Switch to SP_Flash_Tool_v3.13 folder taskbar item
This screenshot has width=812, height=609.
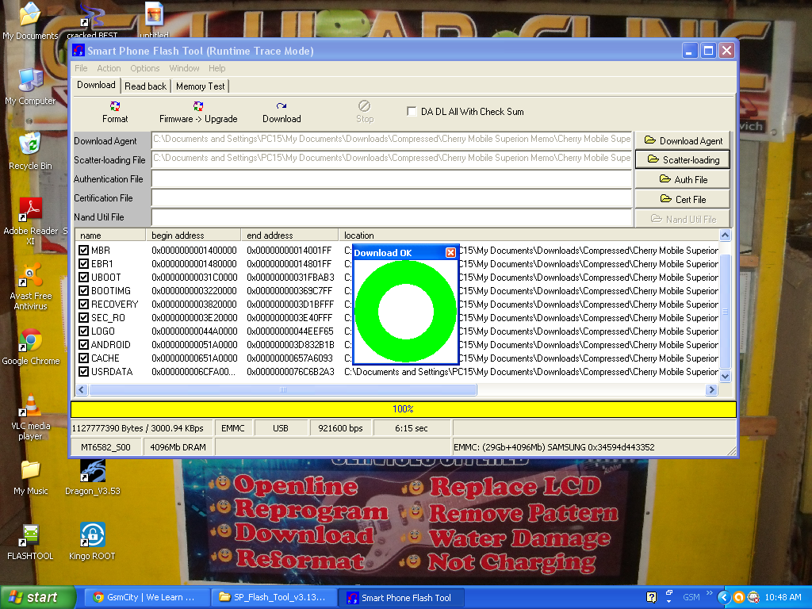[274, 597]
